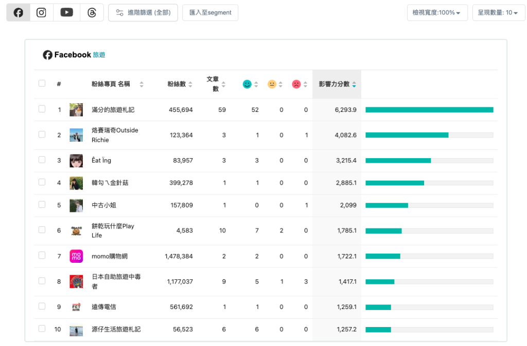This screenshot has height=346, width=527.
Task: Click the 匯入至segment button
Action: click(210, 13)
